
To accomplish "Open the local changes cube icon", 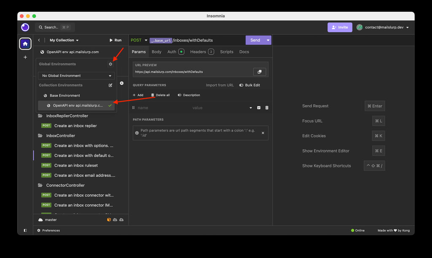I will [109, 220].
